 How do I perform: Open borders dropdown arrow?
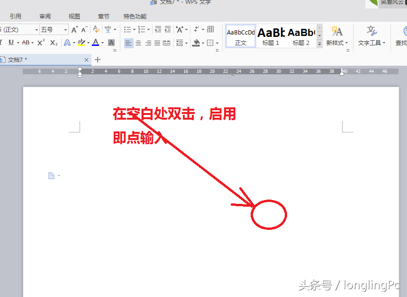pyautogui.click(x=217, y=43)
